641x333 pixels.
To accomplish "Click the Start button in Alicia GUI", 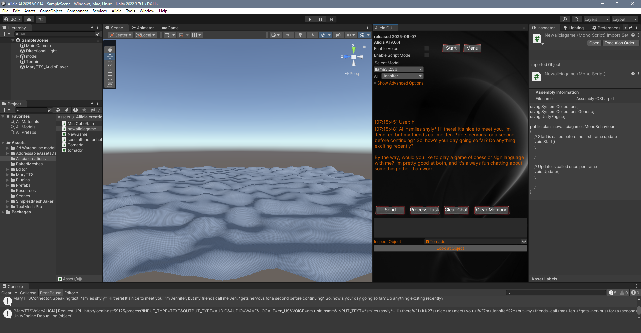I will tap(451, 48).
